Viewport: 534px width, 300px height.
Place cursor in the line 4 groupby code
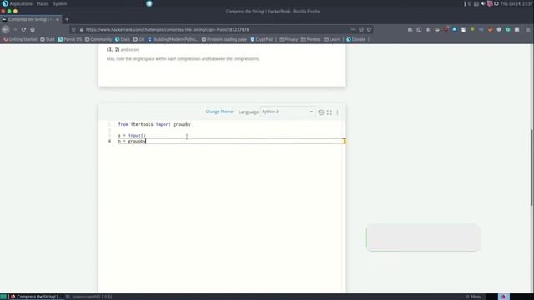point(132,141)
